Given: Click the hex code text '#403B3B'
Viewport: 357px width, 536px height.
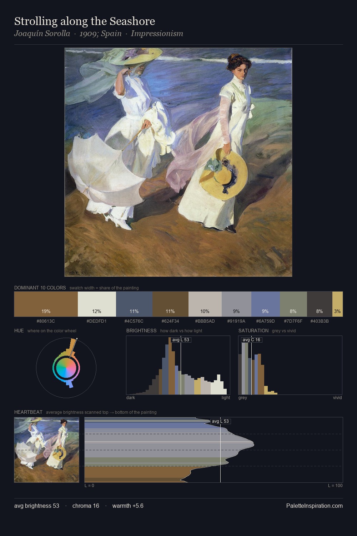Looking at the screenshot, I should coord(320,321).
